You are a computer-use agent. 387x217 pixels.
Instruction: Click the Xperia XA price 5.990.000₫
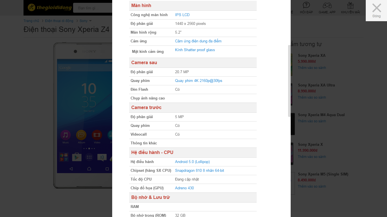coord(307,62)
